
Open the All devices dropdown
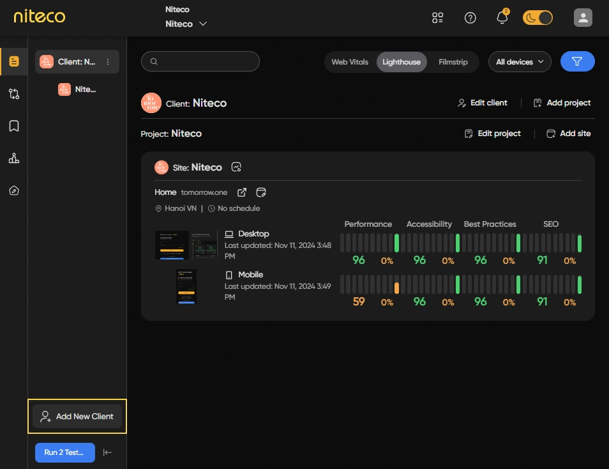[520, 62]
